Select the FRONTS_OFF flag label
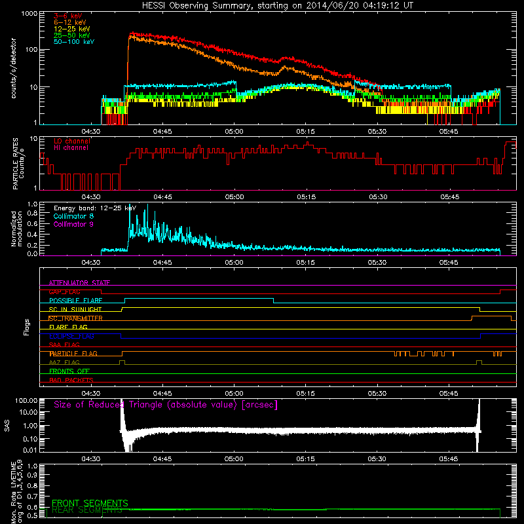 [69, 371]
